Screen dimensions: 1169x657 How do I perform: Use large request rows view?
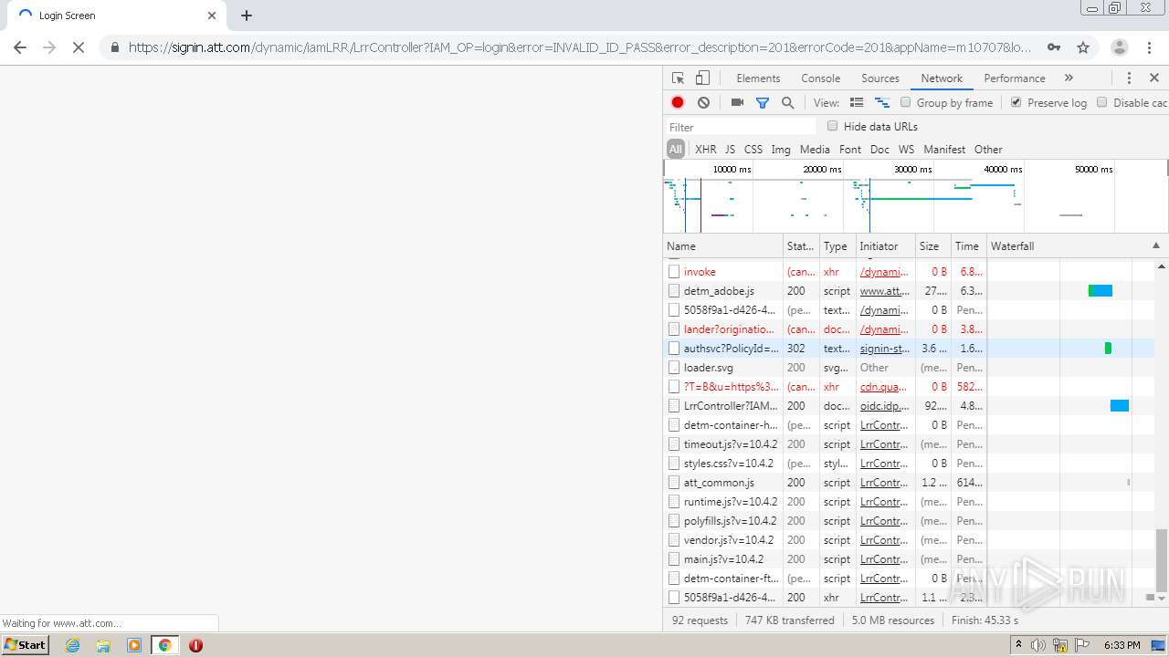point(857,103)
